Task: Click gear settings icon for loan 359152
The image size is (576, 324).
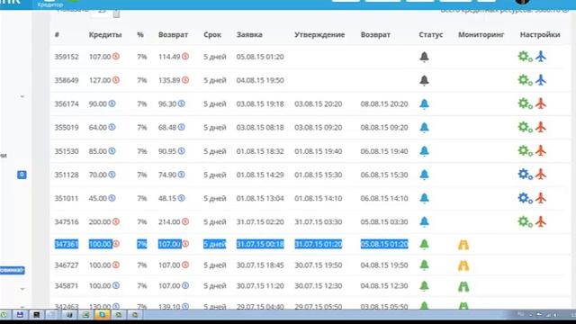Action: click(x=525, y=57)
